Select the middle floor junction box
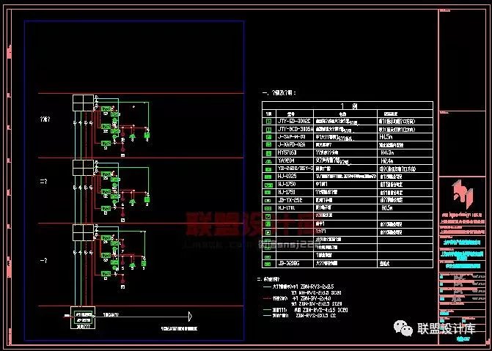Image resolution: width=492 pixels, height=351 pixels. point(82,168)
